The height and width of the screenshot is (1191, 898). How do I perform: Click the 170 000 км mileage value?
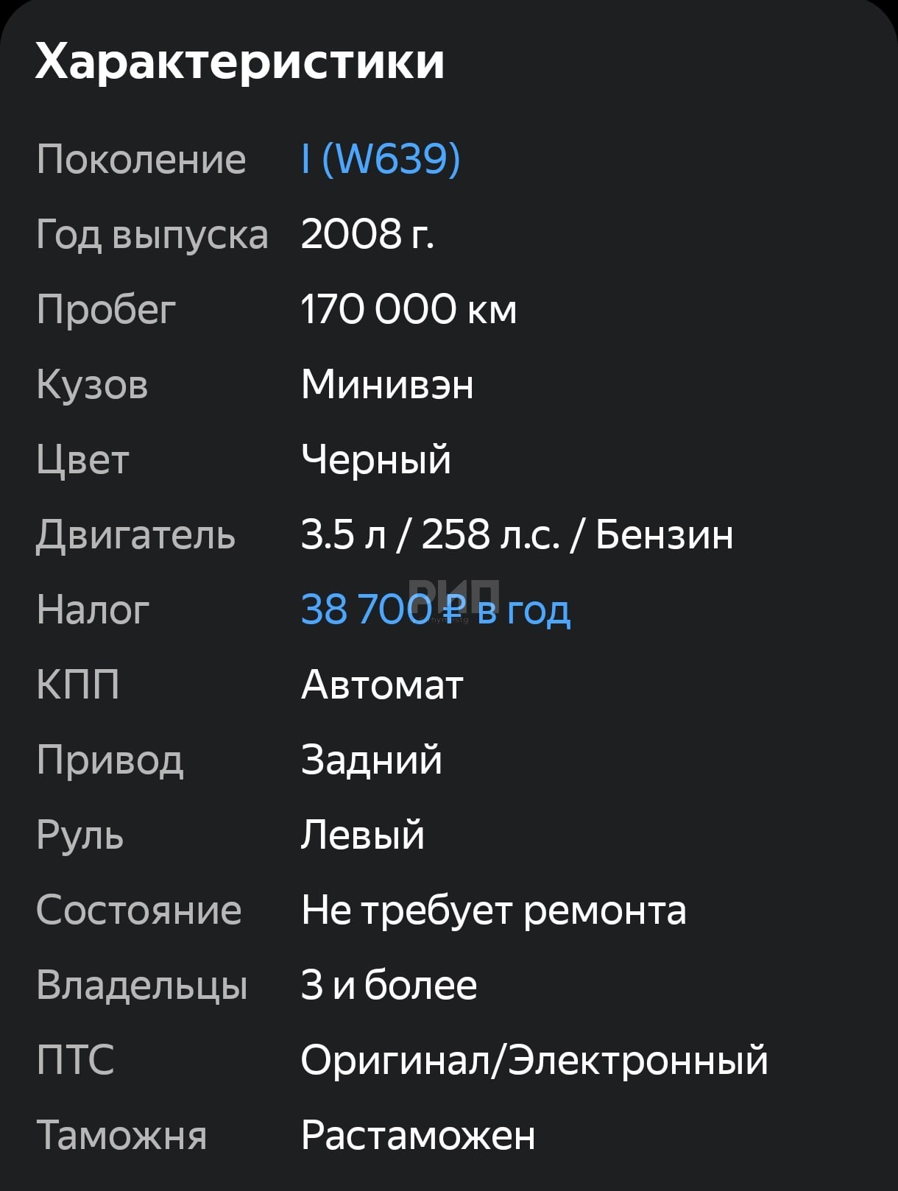[x=409, y=309]
